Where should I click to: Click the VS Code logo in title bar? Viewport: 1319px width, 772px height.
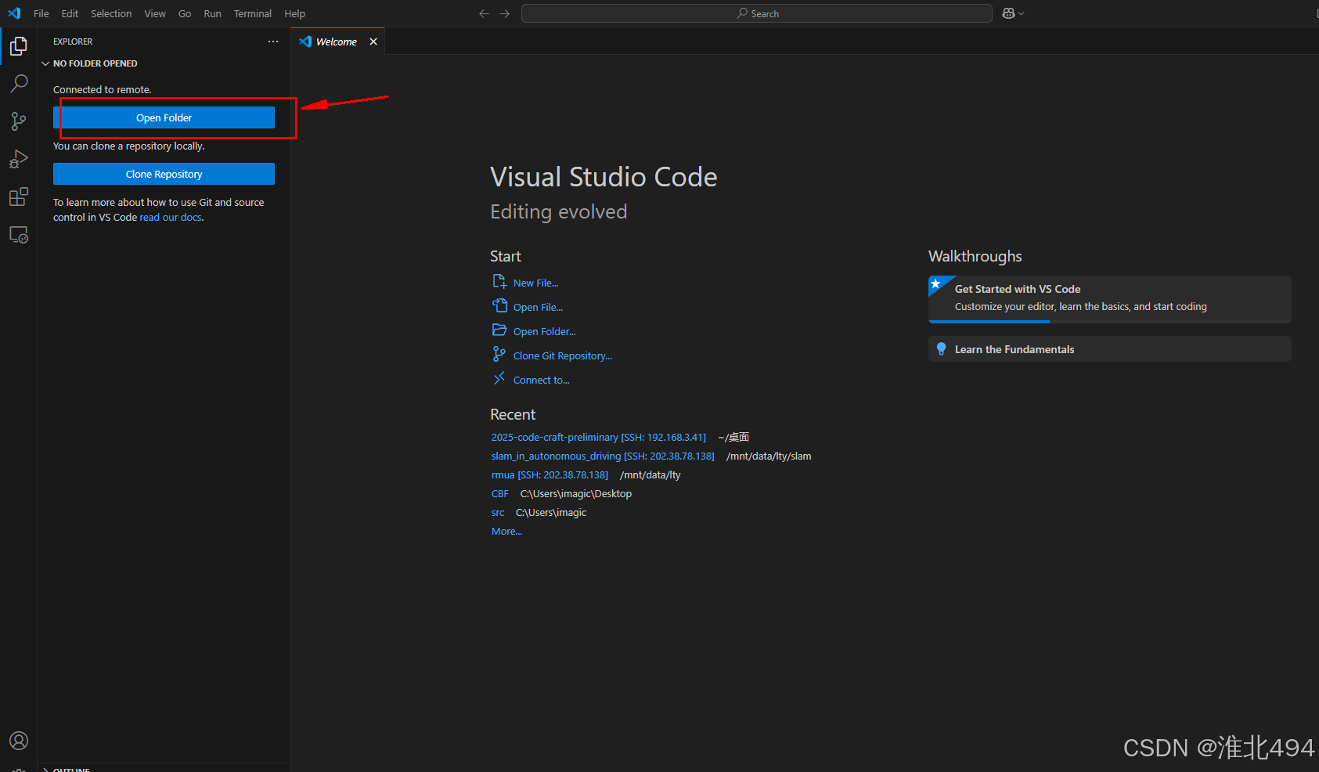click(14, 13)
